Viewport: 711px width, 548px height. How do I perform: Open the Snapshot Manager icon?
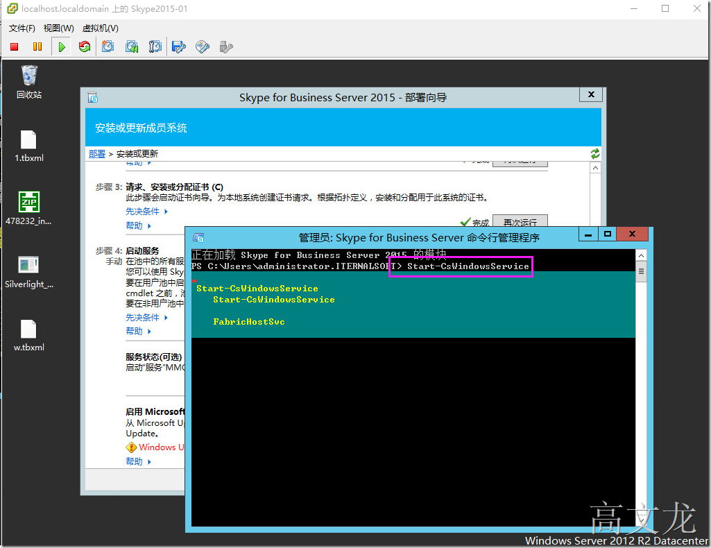pyautogui.click(x=155, y=46)
